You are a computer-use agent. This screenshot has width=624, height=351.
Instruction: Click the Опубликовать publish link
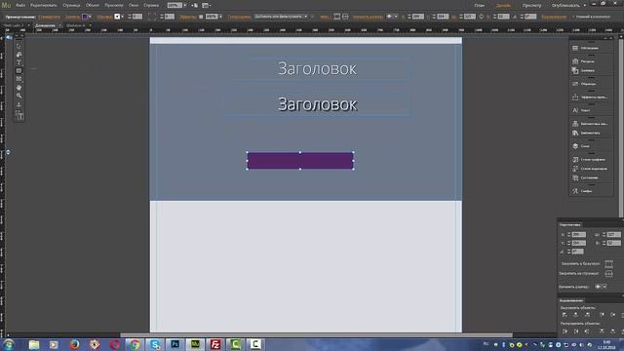[565, 5]
